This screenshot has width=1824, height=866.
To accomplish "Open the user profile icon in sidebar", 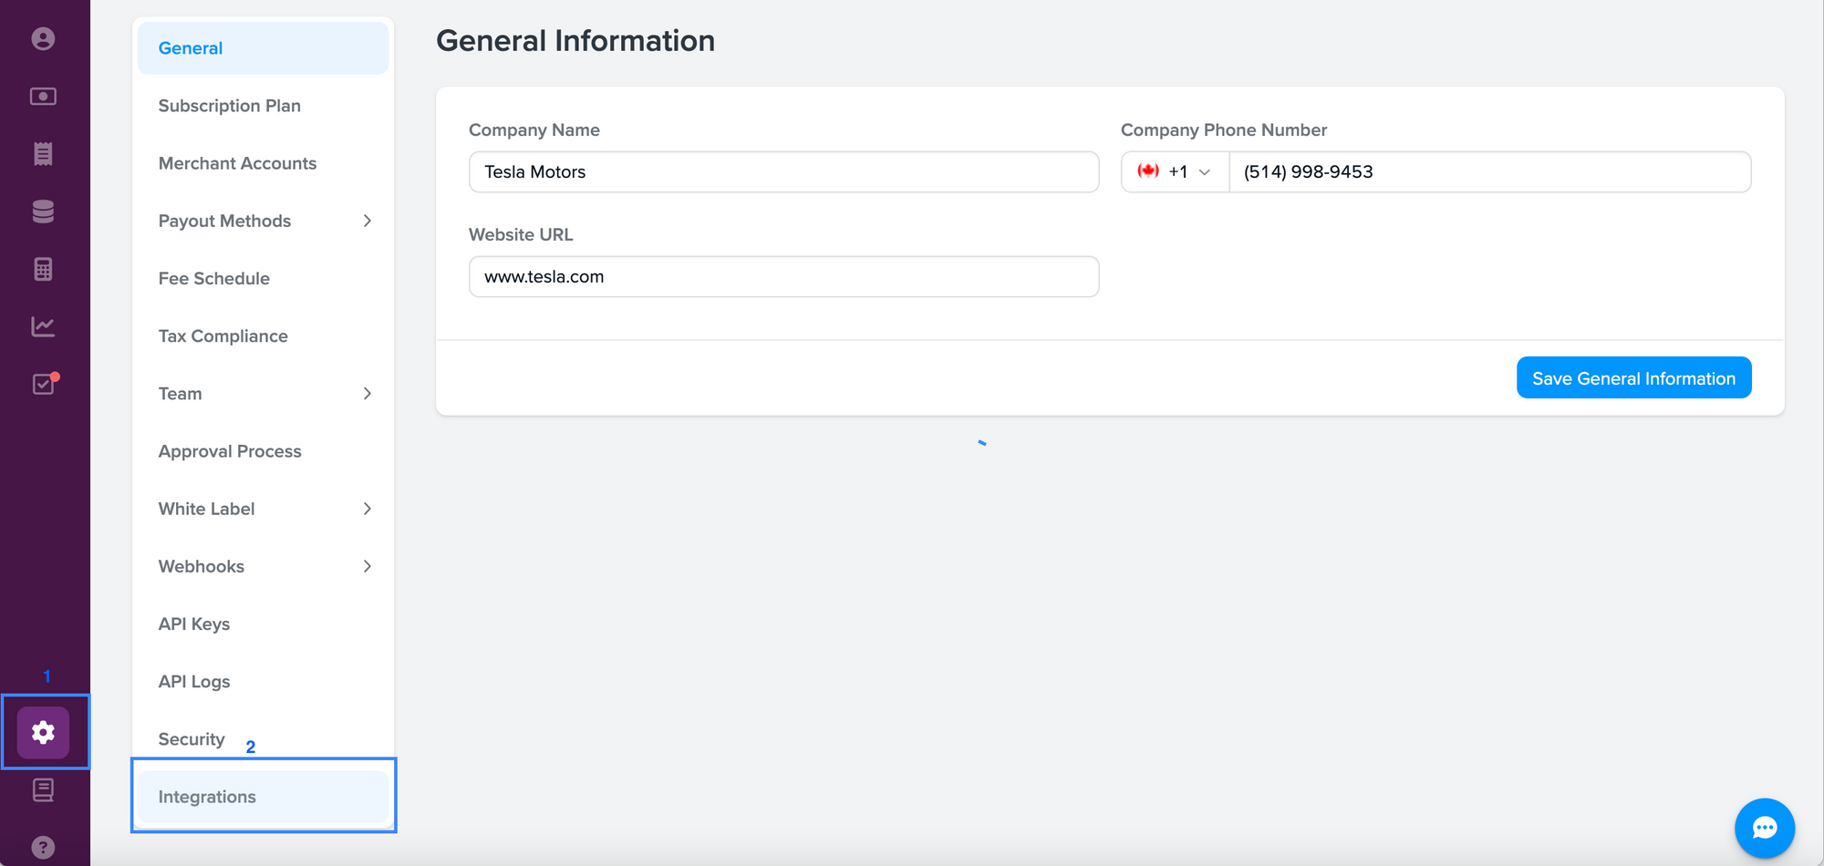I will (x=43, y=38).
